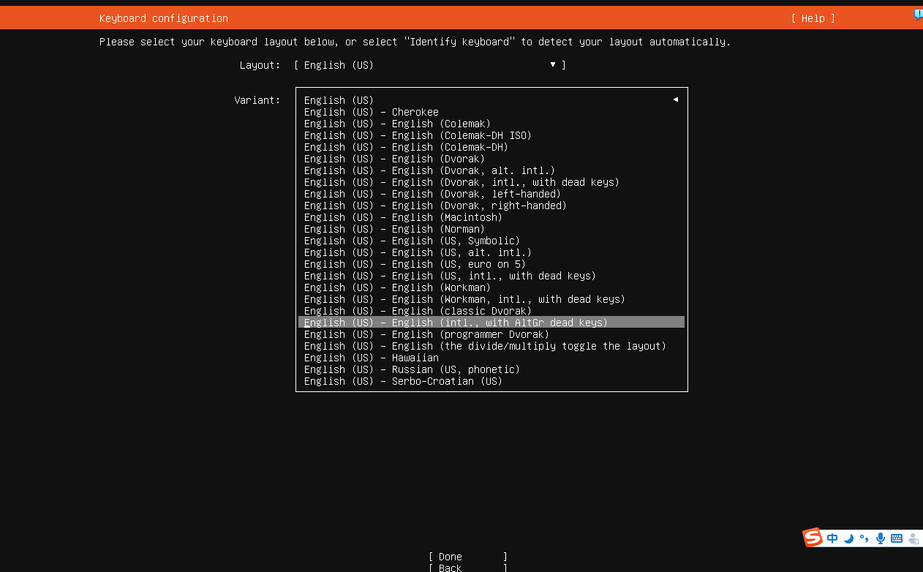Toggle Chinese/English mode on Sogou bar

[x=832, y=538]
